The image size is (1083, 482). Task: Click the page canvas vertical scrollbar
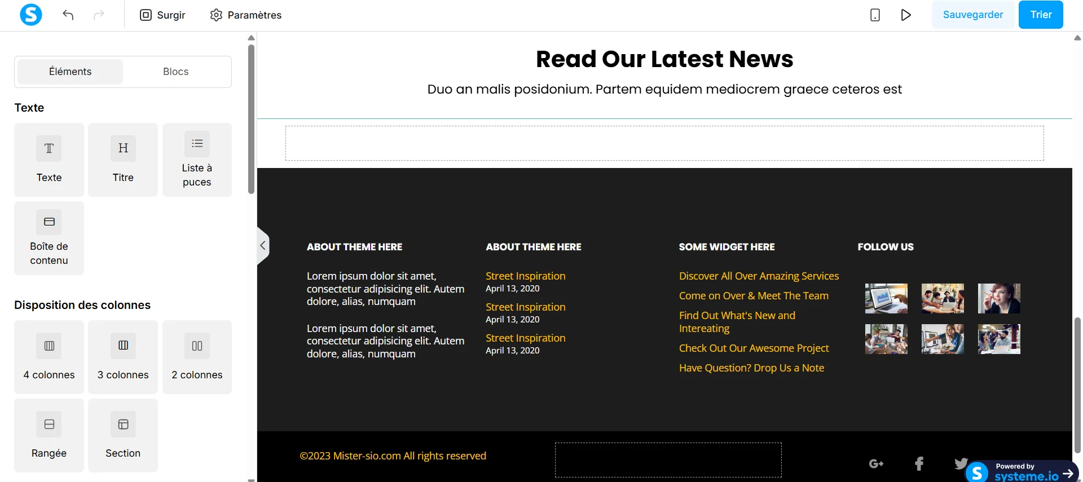(1077, 385)
